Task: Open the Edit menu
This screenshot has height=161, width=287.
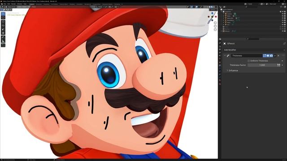Action: pyautogui.click(x=9, y=4)
